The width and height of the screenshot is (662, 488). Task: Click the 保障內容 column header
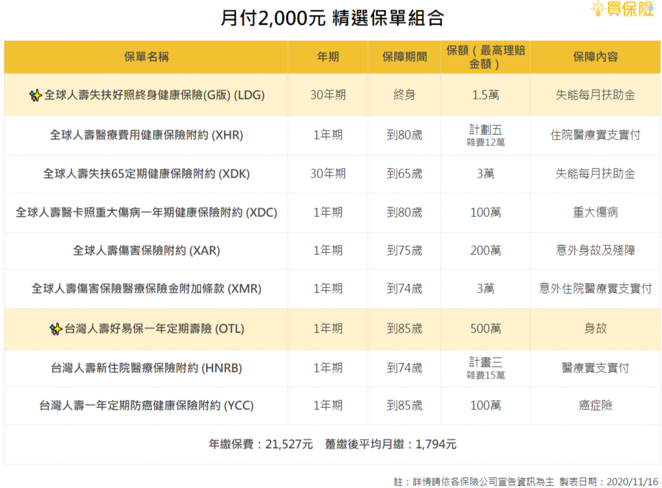coord(595,57)
